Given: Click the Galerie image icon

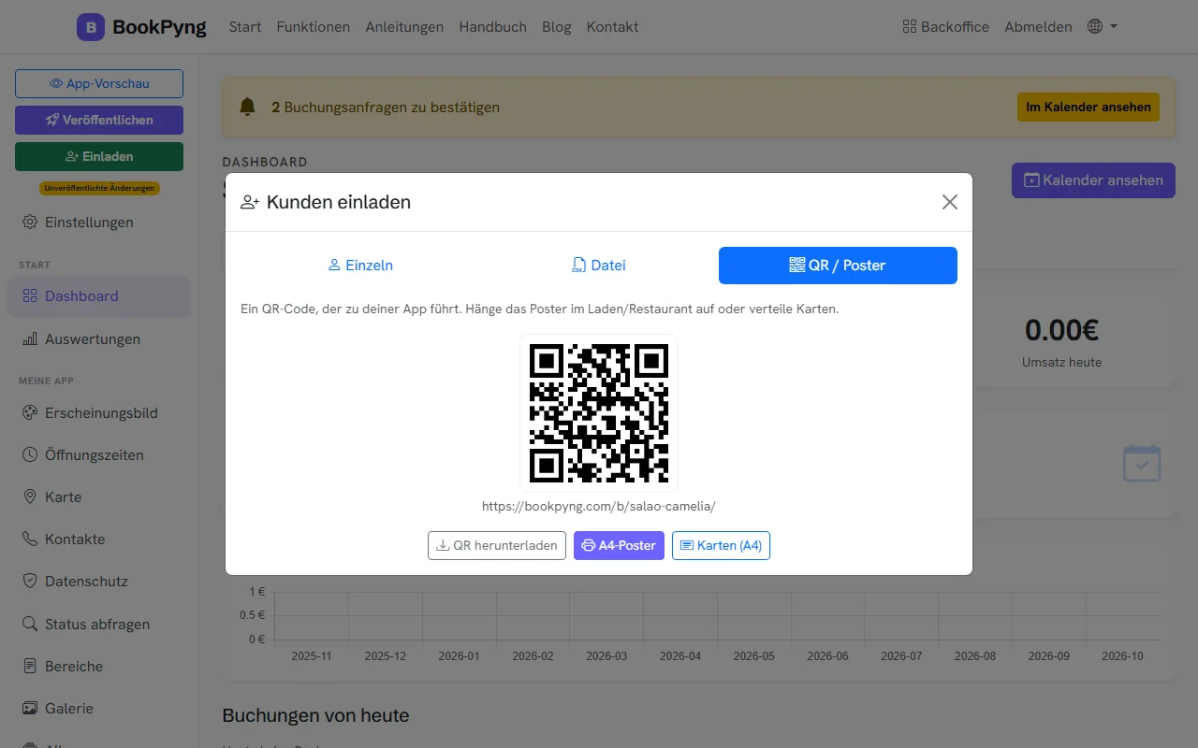Looking at the screenshot, I should click(29, 709).
